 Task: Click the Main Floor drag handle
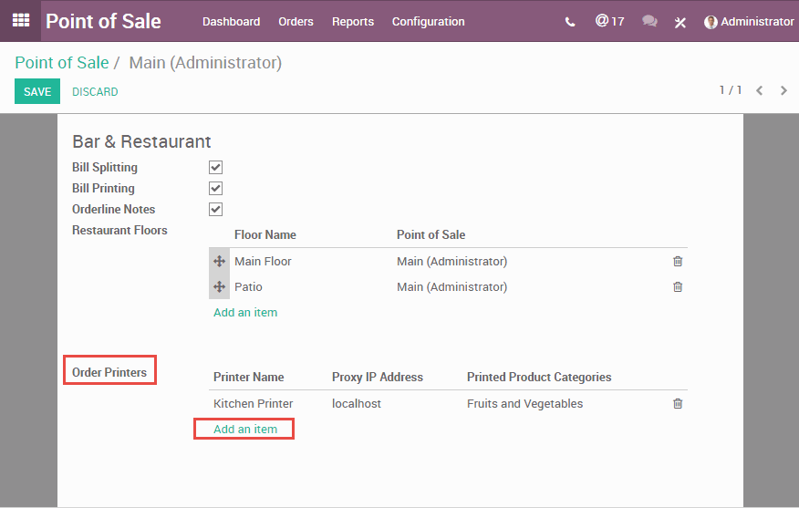click(x=219, y=262)
